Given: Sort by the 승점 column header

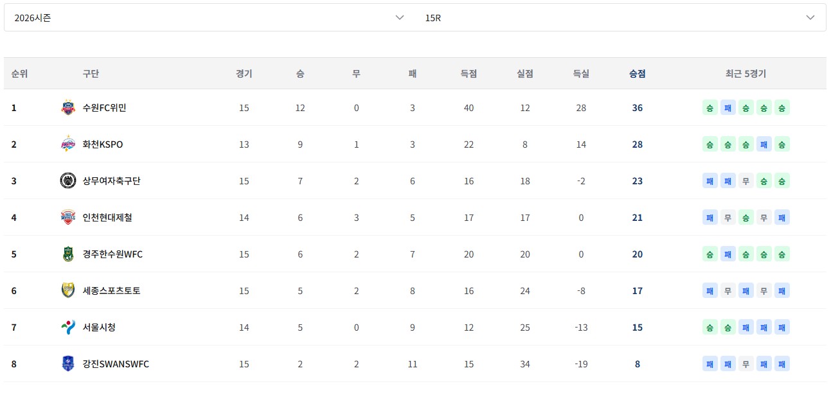Looking at the screenshot, I should 637,74.
